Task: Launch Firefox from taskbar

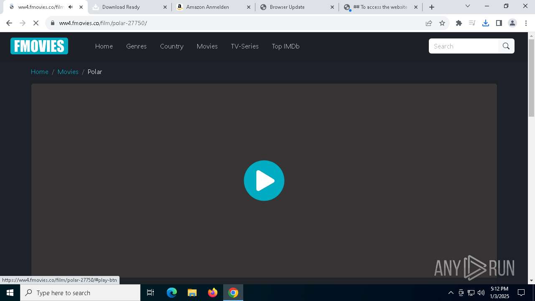Action: tap(213, 293)
